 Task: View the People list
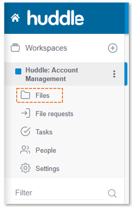[46, 151]
